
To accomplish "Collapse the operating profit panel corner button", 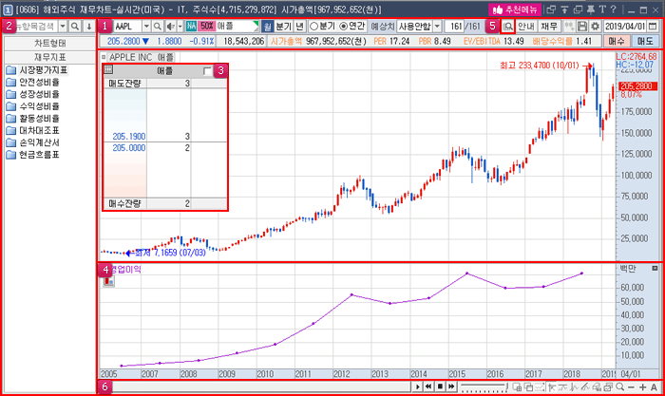I will [655, 269].
